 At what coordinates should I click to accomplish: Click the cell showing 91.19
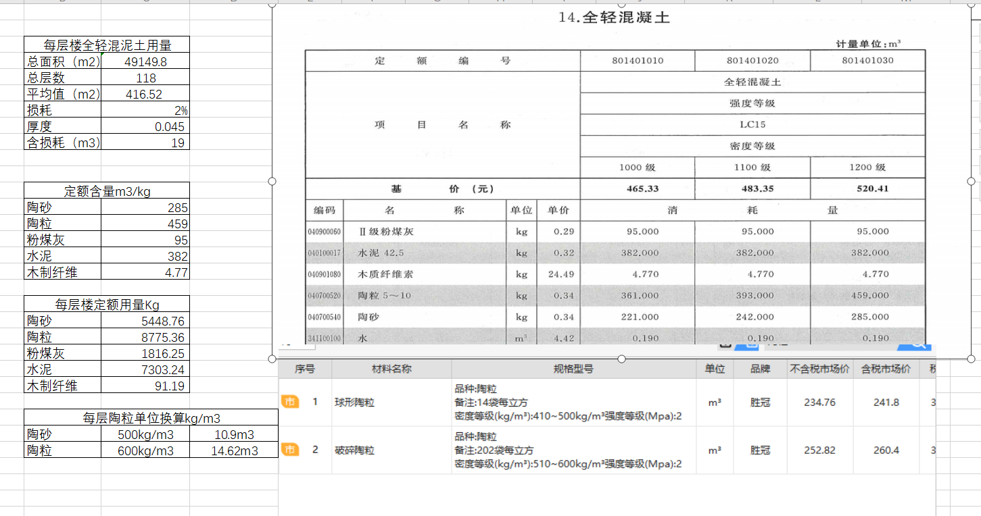point(145,386)
